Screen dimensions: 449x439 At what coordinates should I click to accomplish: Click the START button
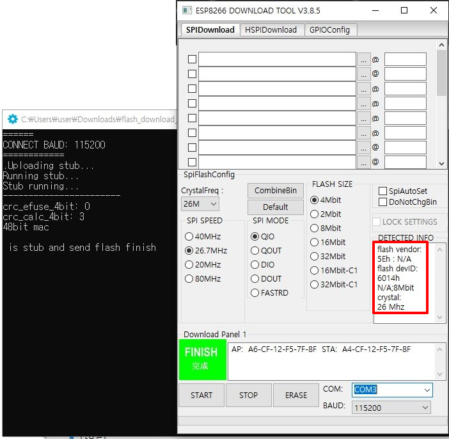click(201, 395)
